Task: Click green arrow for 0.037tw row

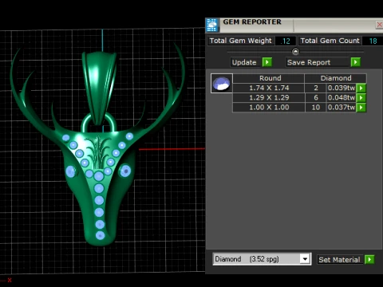Action: click(361, 108)
